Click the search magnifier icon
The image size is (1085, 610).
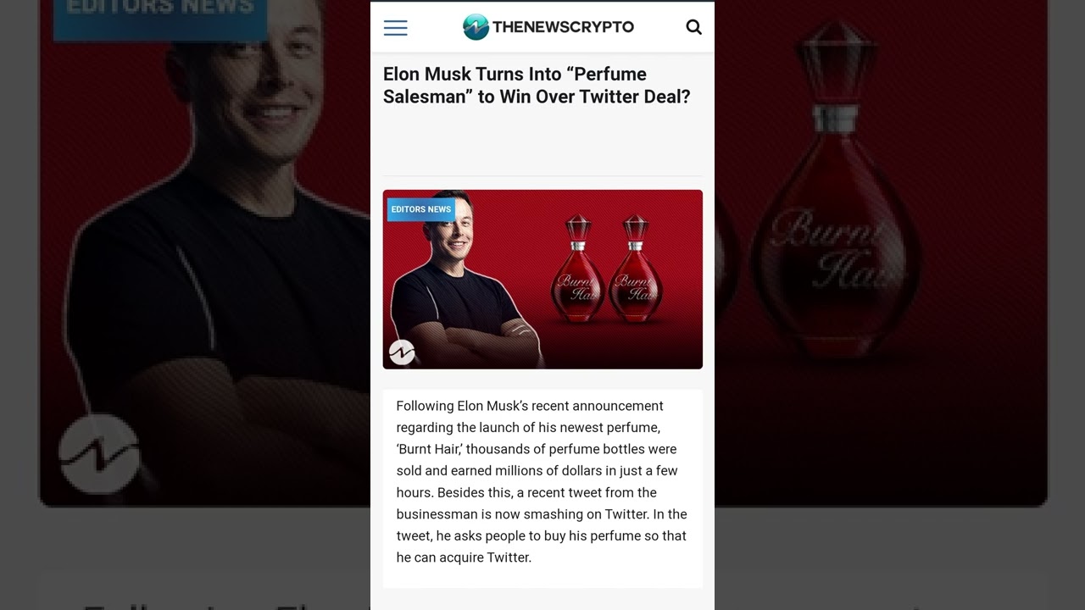coord(693,27)
